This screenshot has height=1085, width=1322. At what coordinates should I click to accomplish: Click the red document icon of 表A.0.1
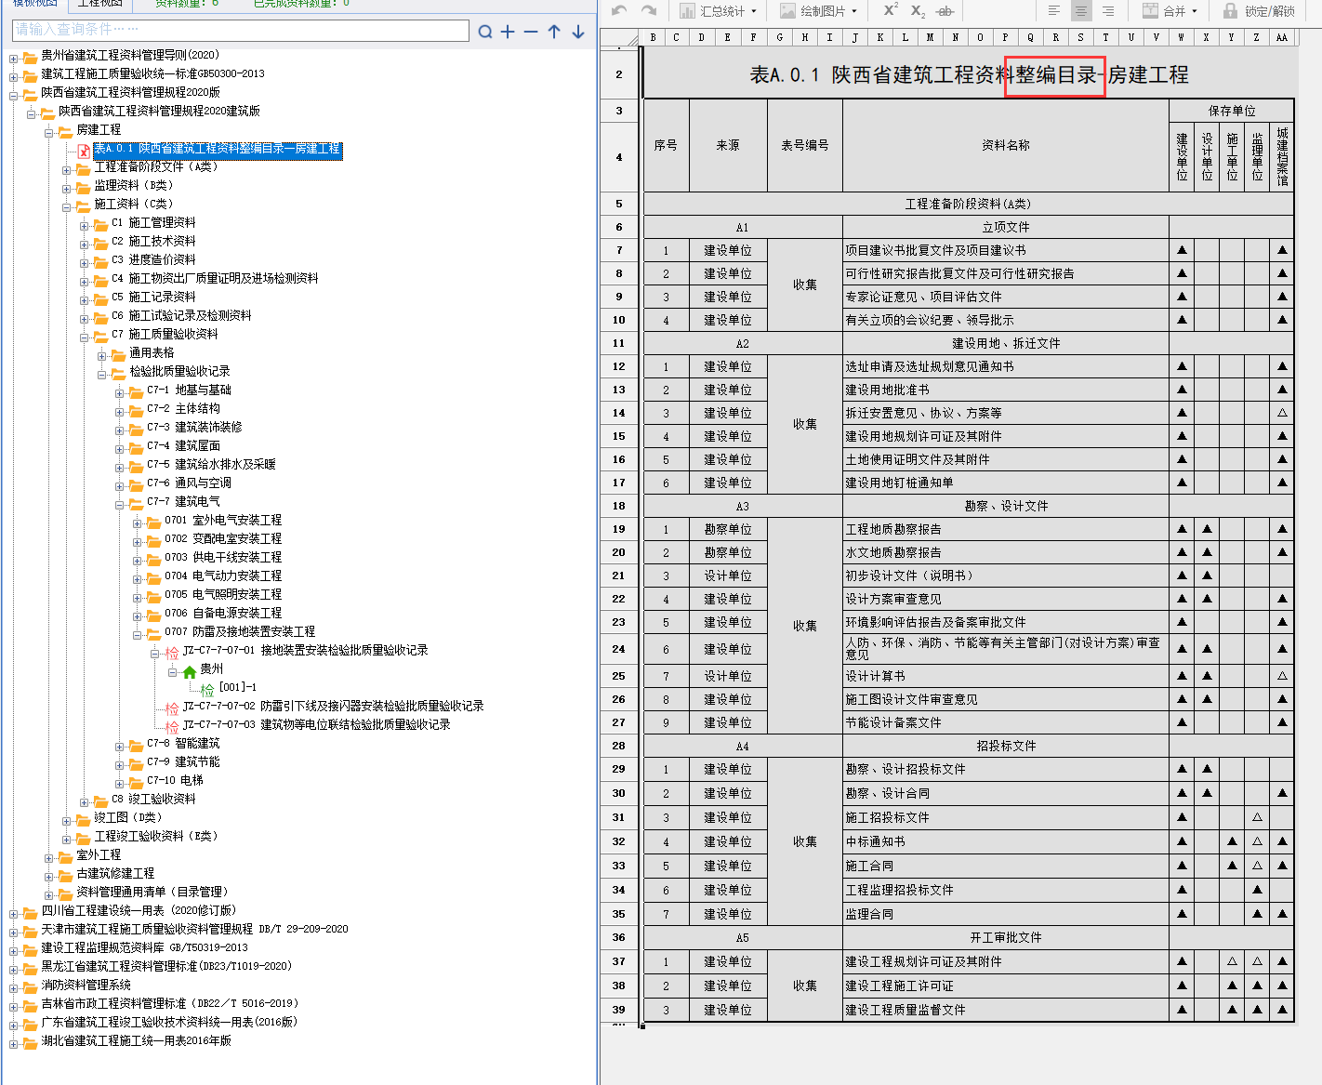click(84, 151)
